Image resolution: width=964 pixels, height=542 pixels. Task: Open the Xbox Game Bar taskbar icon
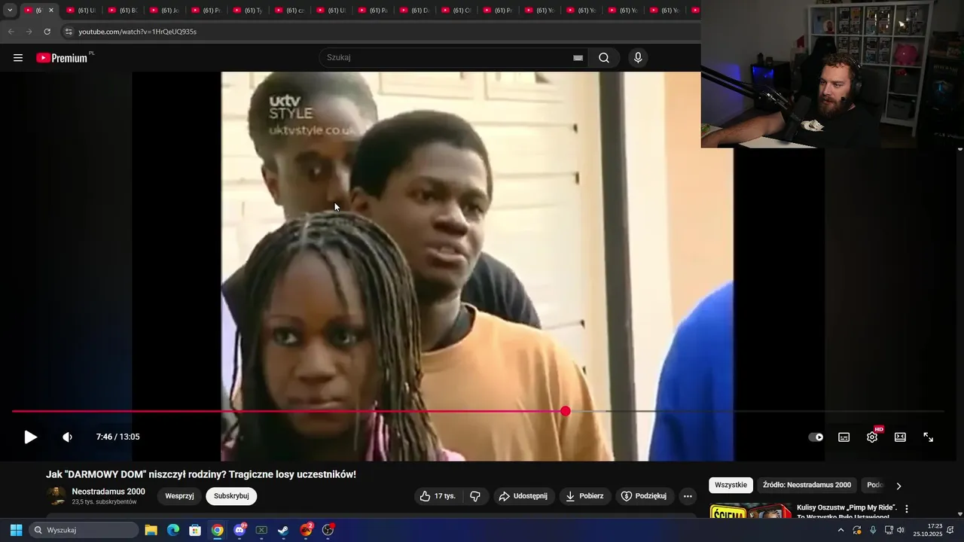(261, 530)
